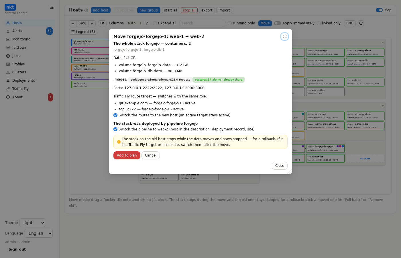Zoom out the map with minus button
The image size is (401, 258).
coord(73,23)
